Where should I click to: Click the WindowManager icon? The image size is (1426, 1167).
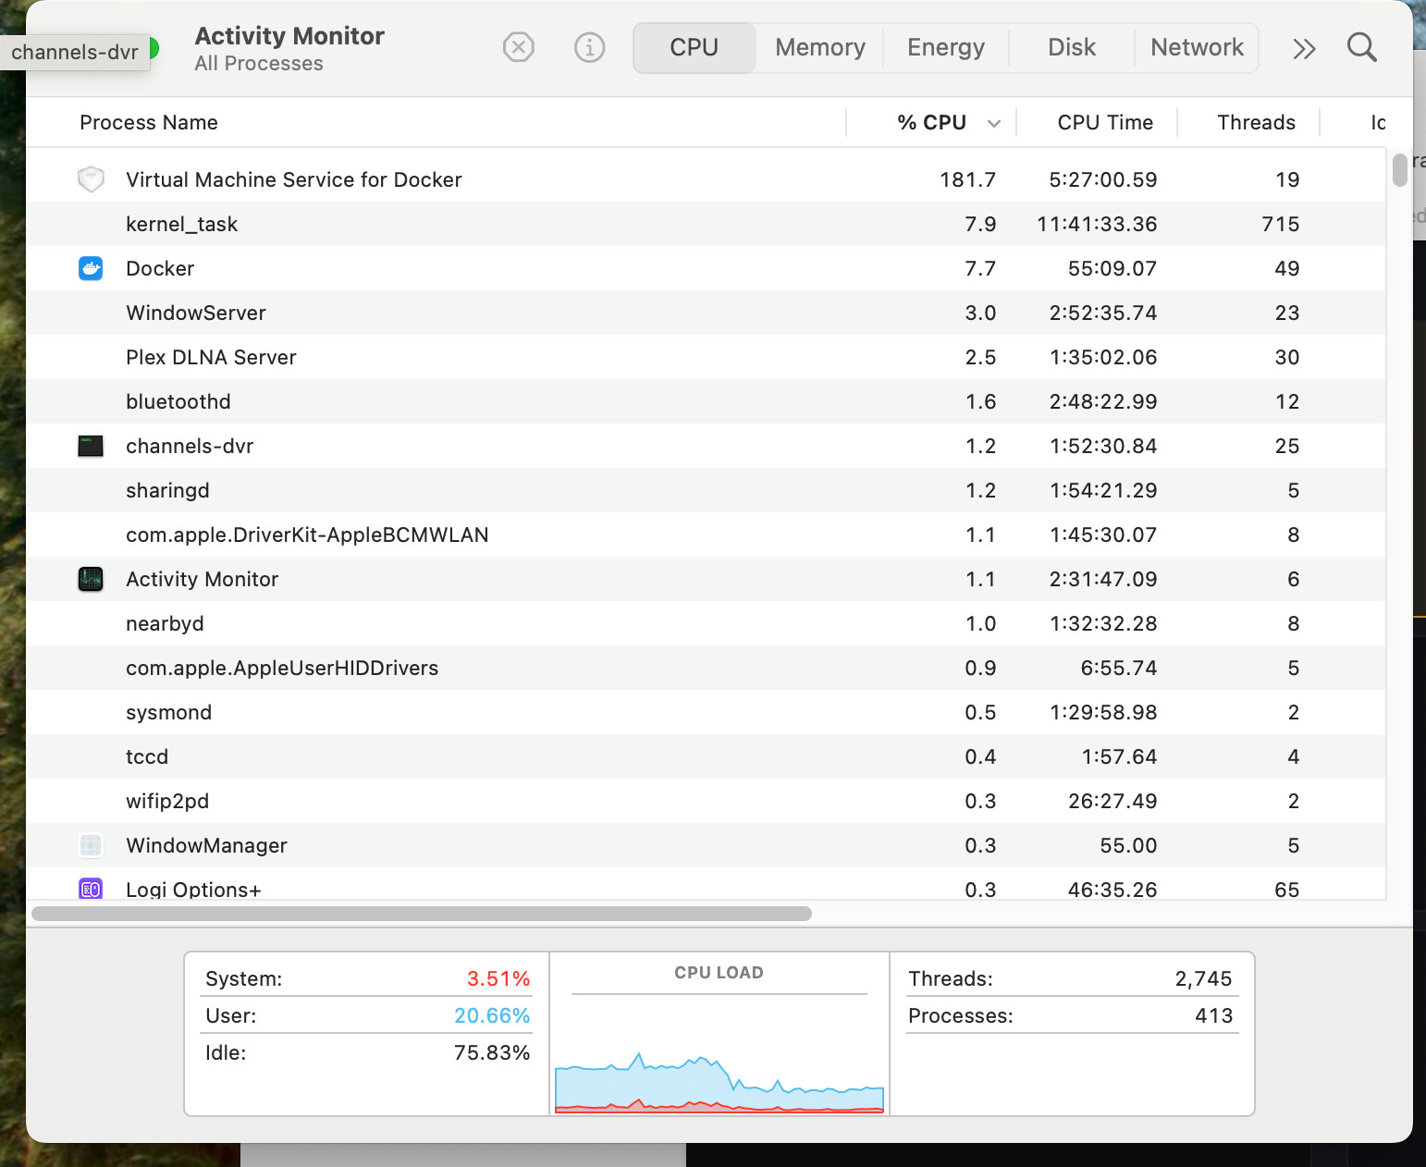point(91,845)
